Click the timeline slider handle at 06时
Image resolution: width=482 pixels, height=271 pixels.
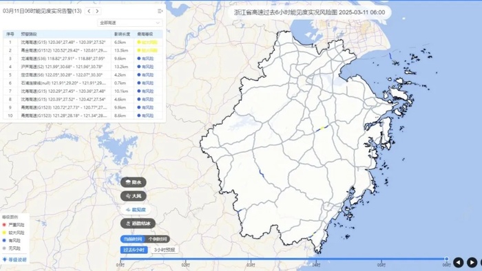click(x=446, y=259)
